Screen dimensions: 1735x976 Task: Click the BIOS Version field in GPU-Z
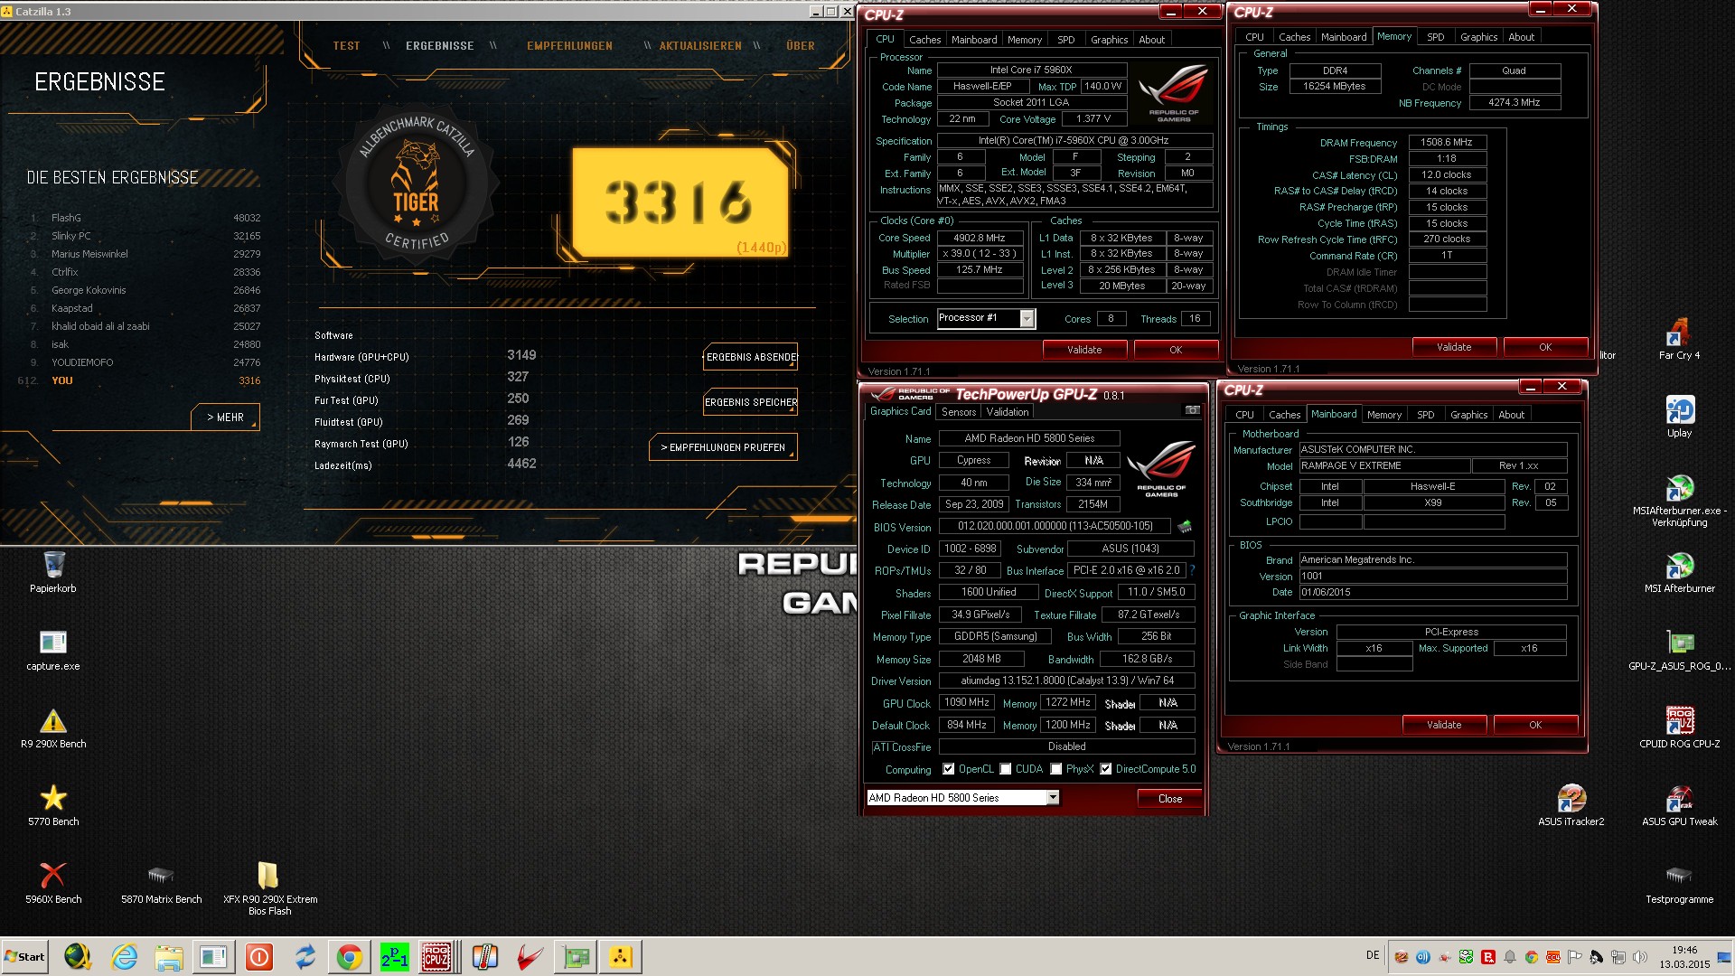1055,526
